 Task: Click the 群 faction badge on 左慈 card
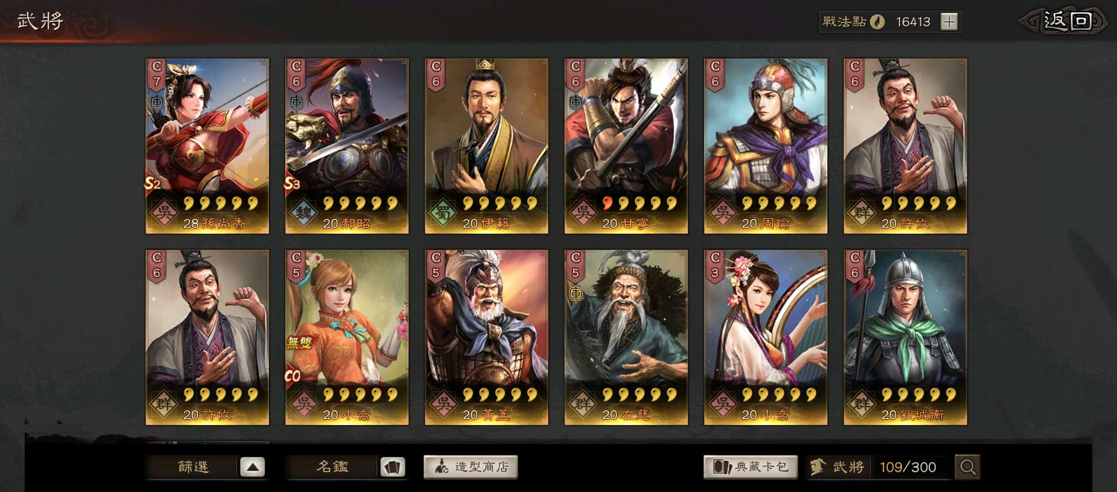pyautogui.click(x=583, y=405)
